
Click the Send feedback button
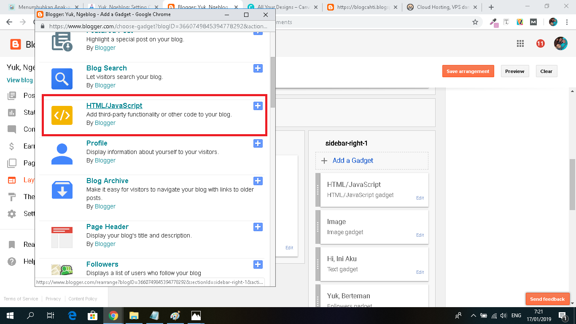[547, 299]
